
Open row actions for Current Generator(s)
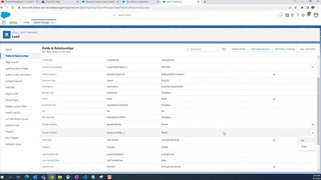[312, 67]
